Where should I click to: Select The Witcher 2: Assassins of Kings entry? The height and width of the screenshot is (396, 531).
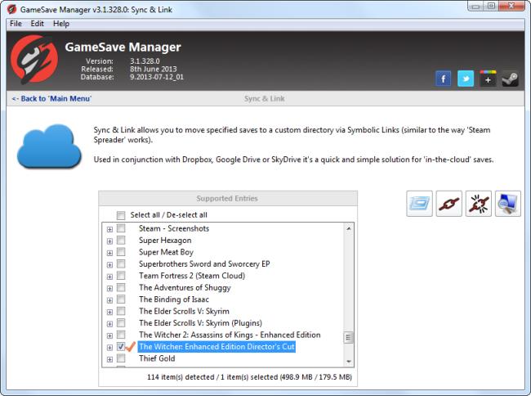tap(230, 335)
